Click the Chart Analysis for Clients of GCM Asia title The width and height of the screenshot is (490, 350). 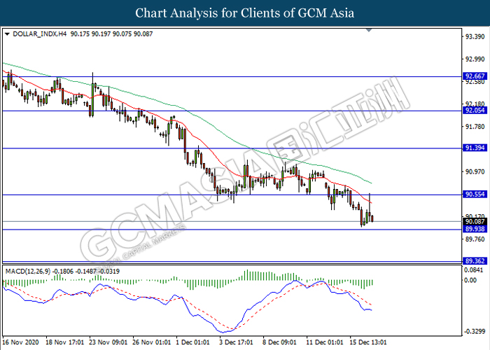pyautogui.click(x=245, y=13)
